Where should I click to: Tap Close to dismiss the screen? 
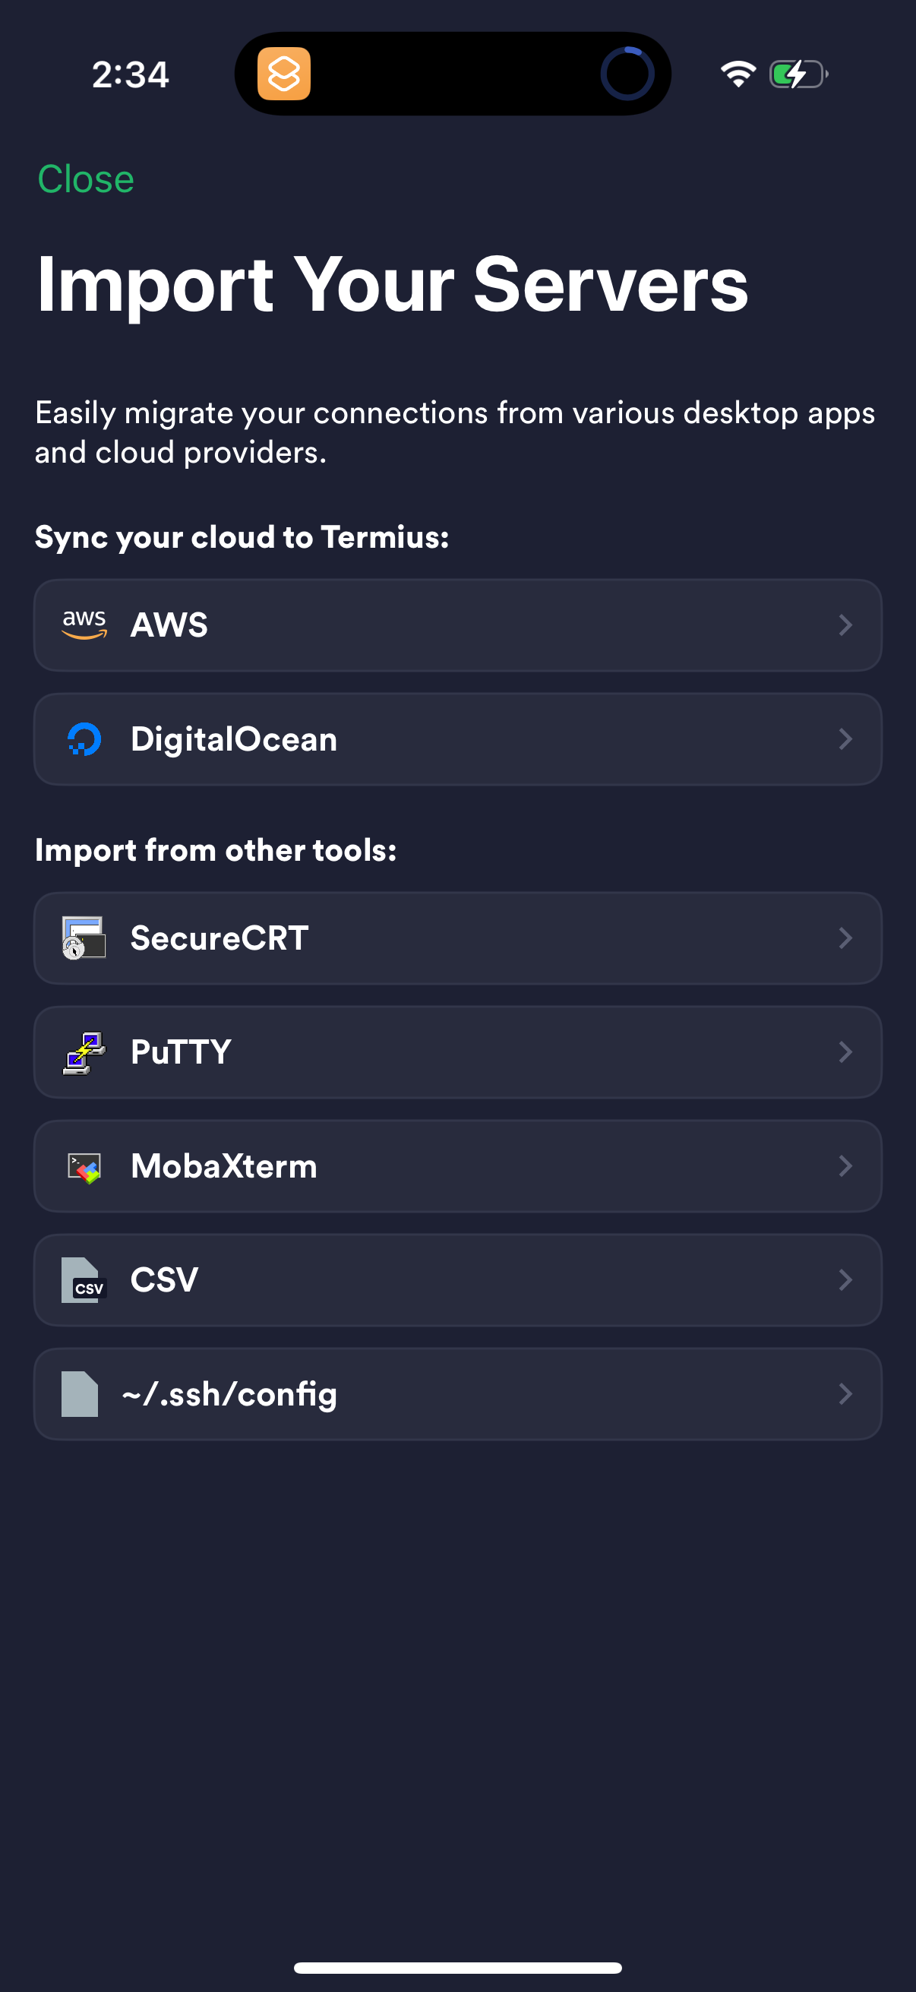point(86,179)
